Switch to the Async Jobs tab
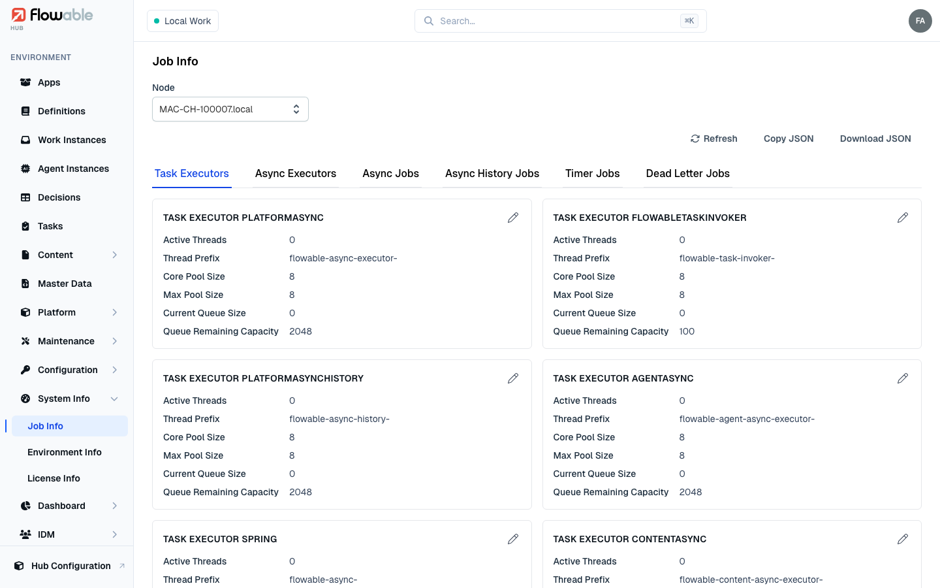 (x=391, y=173)
